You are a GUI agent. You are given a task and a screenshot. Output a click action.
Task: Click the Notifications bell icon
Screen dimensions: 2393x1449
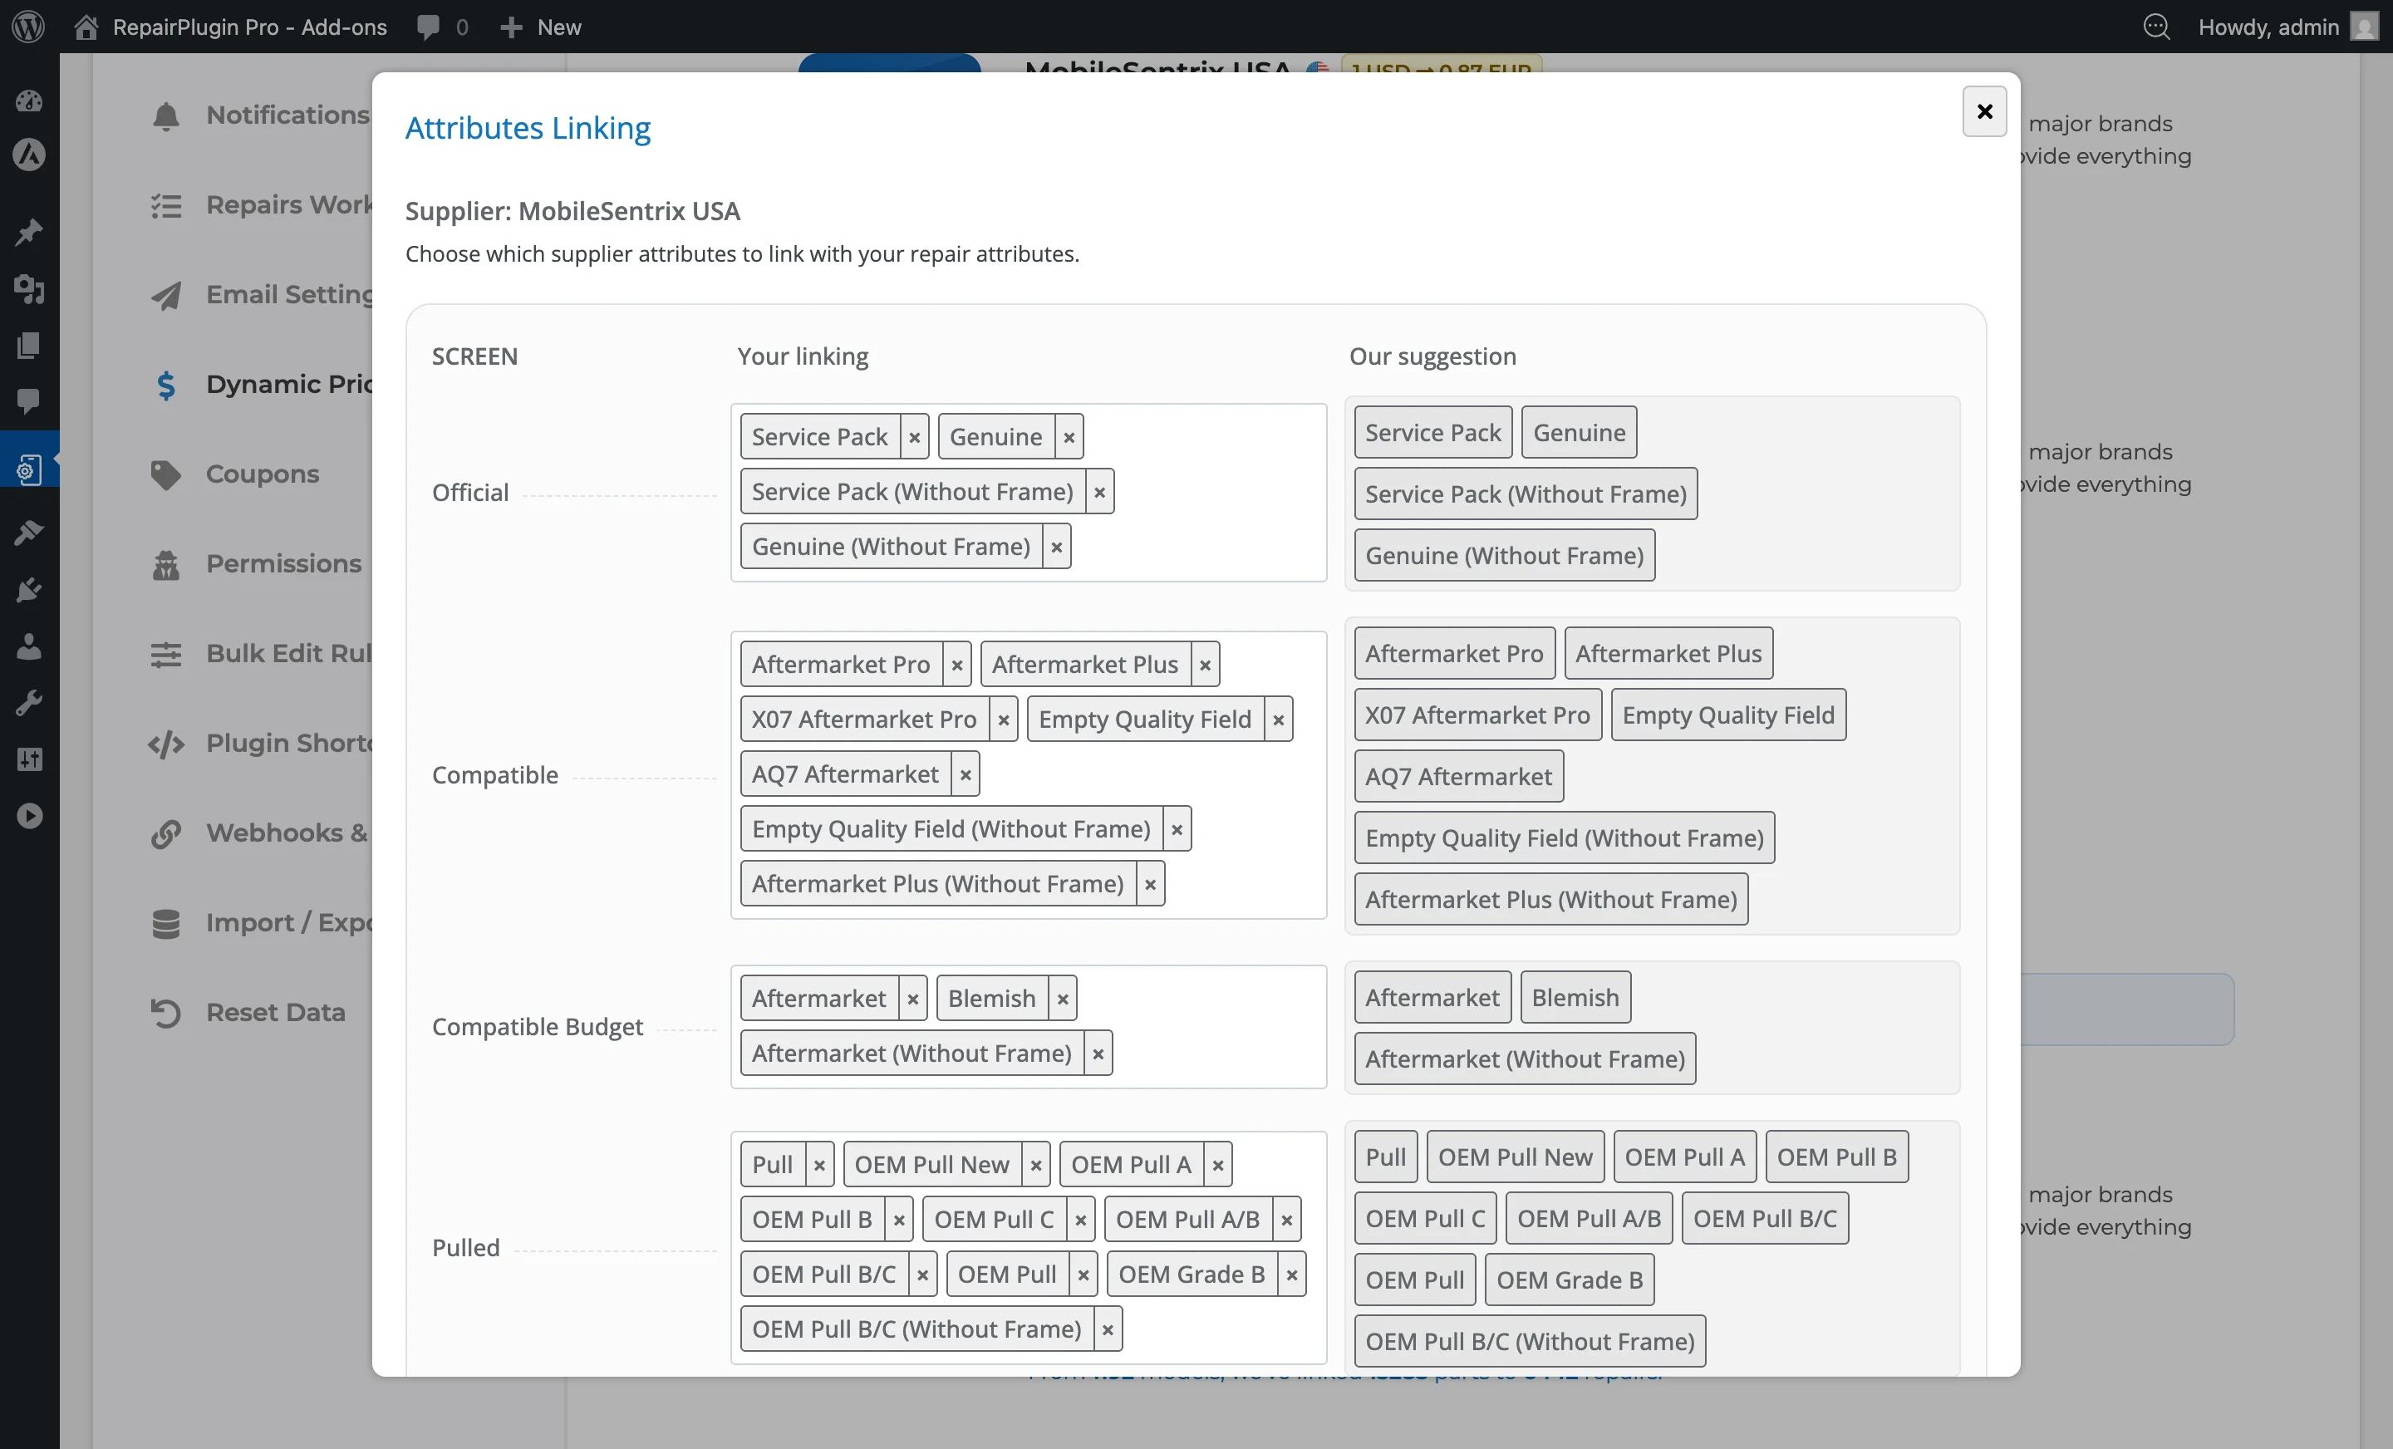coord(165,115)
